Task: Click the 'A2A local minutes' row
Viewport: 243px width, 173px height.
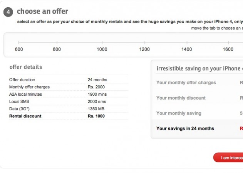Action: point(25,94)
